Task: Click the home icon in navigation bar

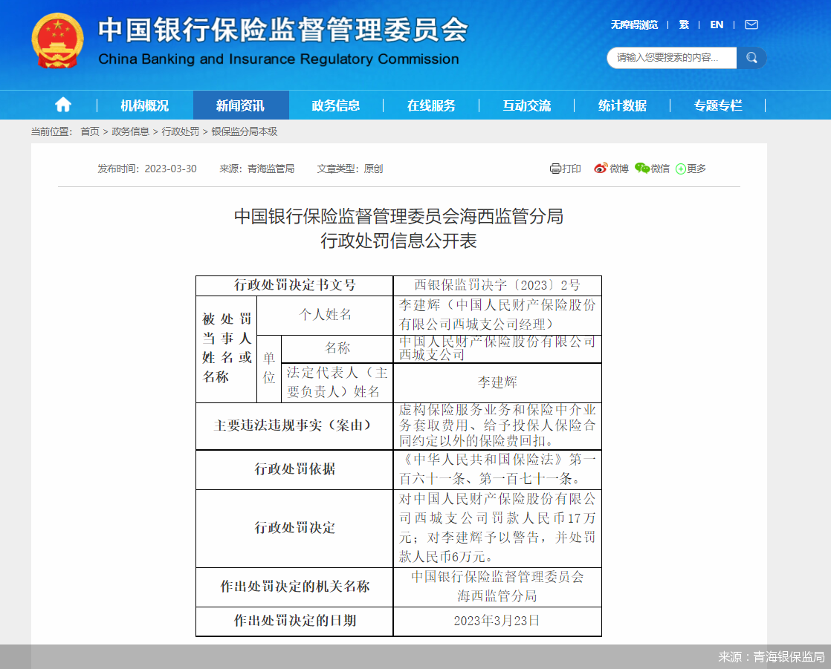Action: (62, 105)
